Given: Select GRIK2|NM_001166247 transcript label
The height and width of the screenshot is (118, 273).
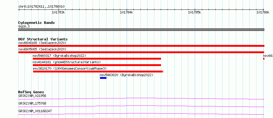Looking at the screenshot, I should click(x=35, y=111).
